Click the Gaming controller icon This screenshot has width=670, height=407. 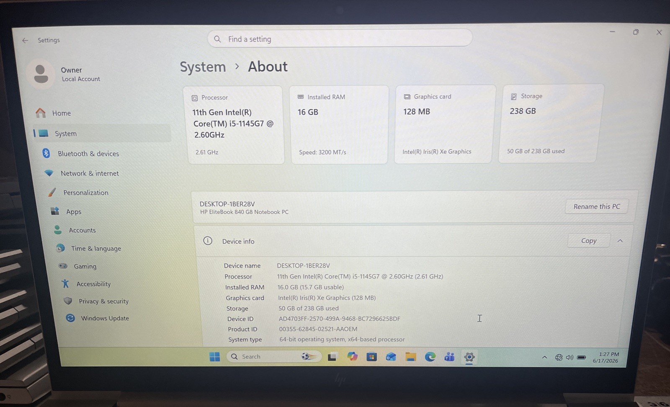click(63, 266)
